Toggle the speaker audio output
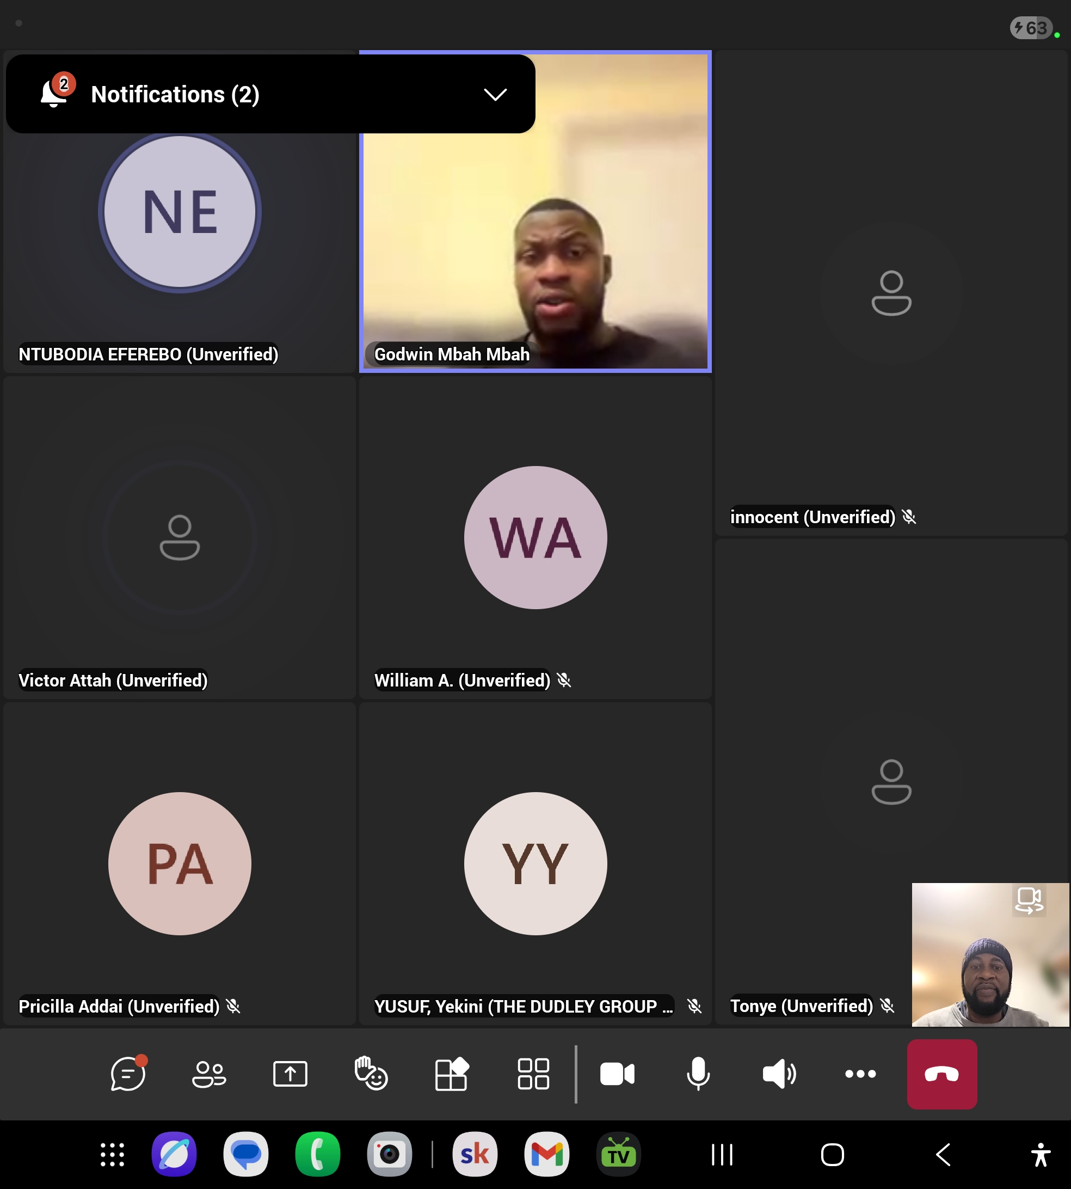The image size is (1071, 1189). click(x=779, y=1074)
